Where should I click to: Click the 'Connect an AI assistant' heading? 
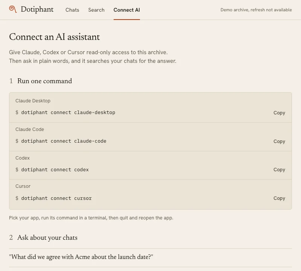(54, 37)
